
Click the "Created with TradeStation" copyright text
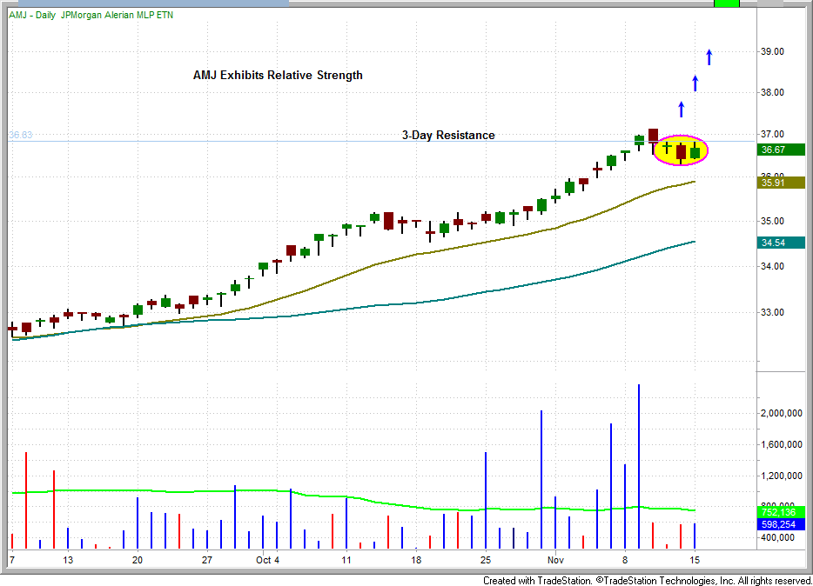[647, 581]
